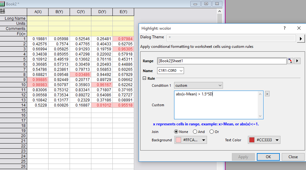Click highlighted cell 0.03486
Screen dimensions: 306x170
[x=80, y=74]
